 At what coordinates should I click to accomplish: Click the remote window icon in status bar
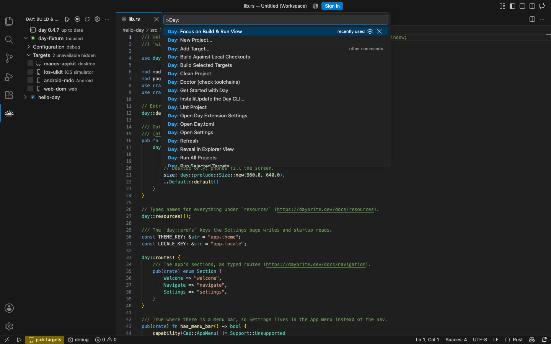coord(7,340)
